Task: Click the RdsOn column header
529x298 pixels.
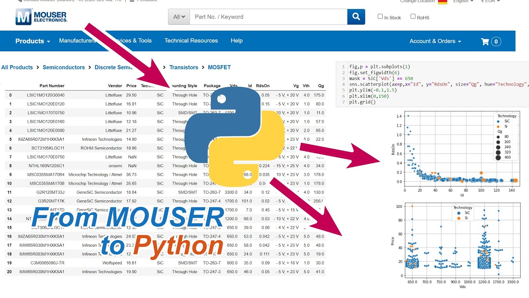Action: (x=263, y=86)
